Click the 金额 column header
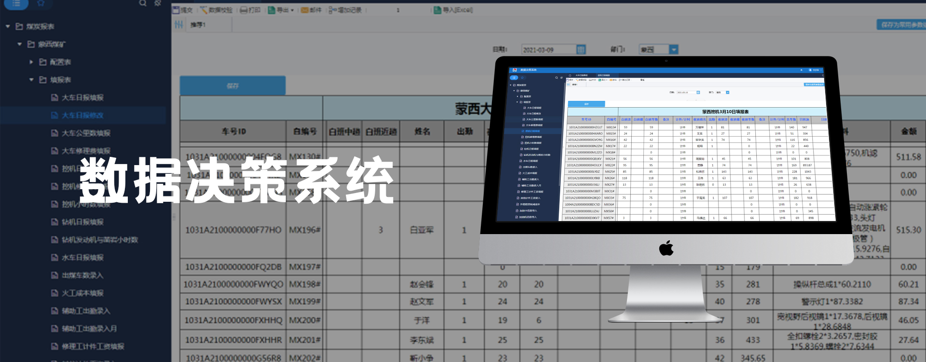The image size is (926, 362). point(909,131)
